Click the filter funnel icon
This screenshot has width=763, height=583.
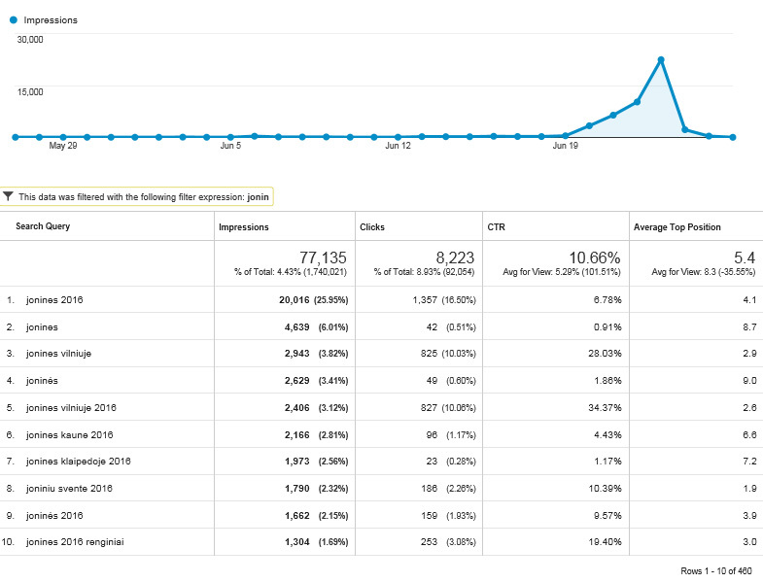pyautogui.click(x=8, y=196)
